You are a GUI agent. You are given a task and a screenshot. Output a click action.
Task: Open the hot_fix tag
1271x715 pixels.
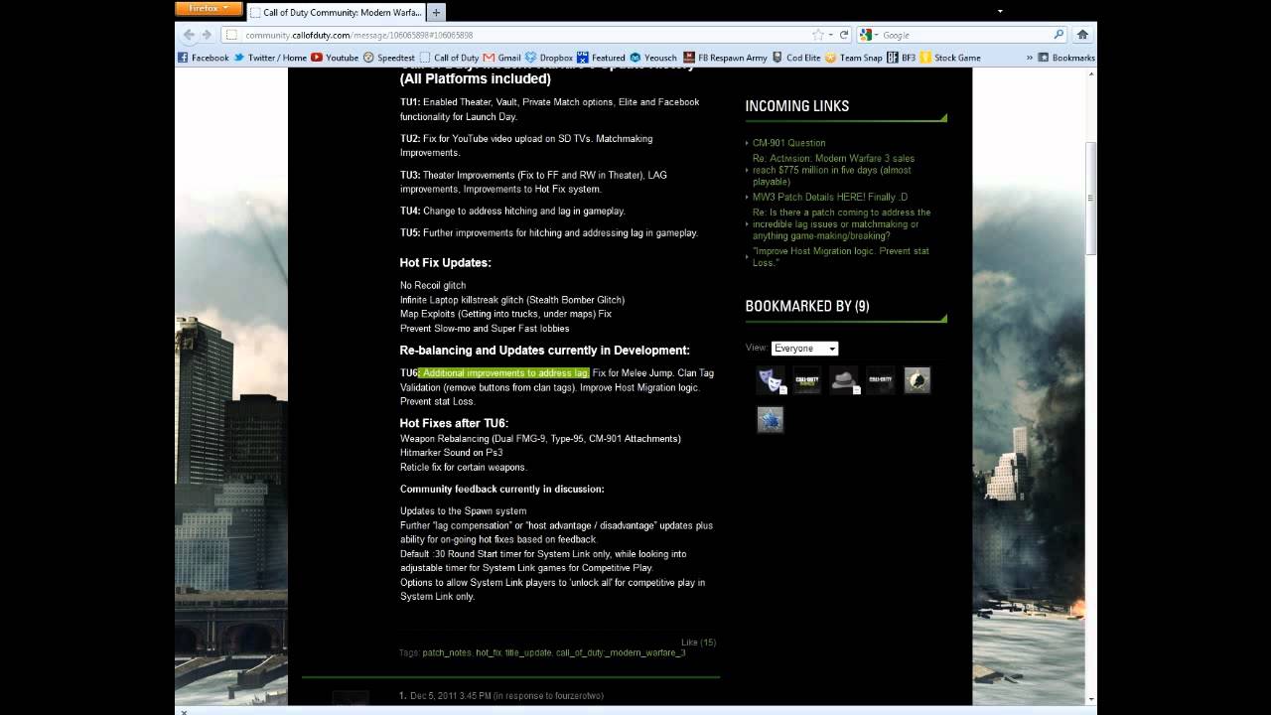pos(489,653)
